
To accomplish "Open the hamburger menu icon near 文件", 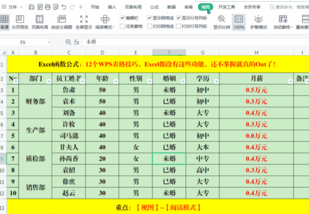I will (3, 7).
